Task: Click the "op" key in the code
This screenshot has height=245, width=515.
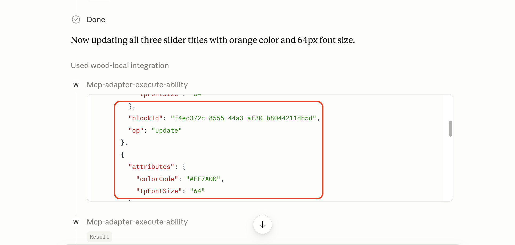Action: 136,131
